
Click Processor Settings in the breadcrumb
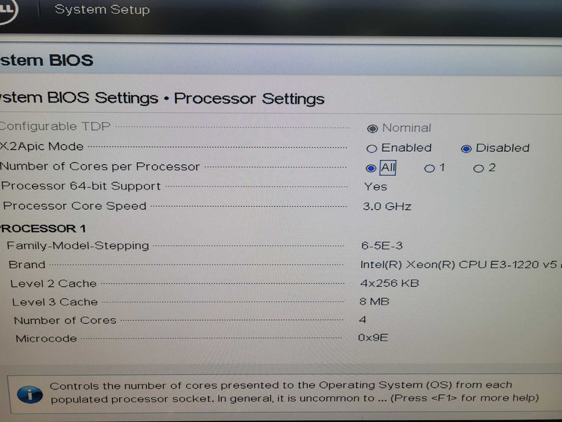[x=249, y=98]
